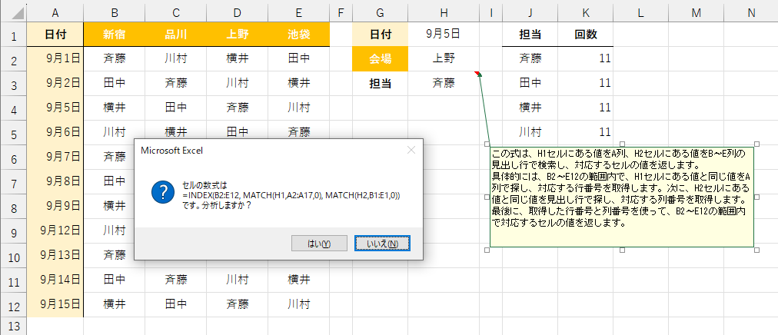Select row 13 header

[x=13, y=326]
